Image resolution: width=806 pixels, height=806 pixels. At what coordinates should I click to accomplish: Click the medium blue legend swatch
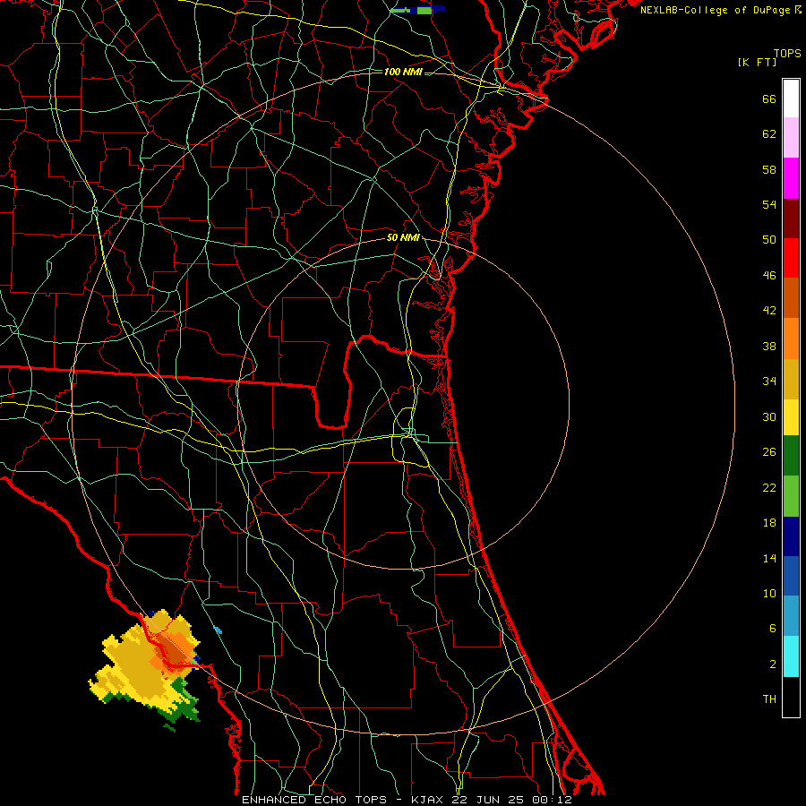point(791,576)
